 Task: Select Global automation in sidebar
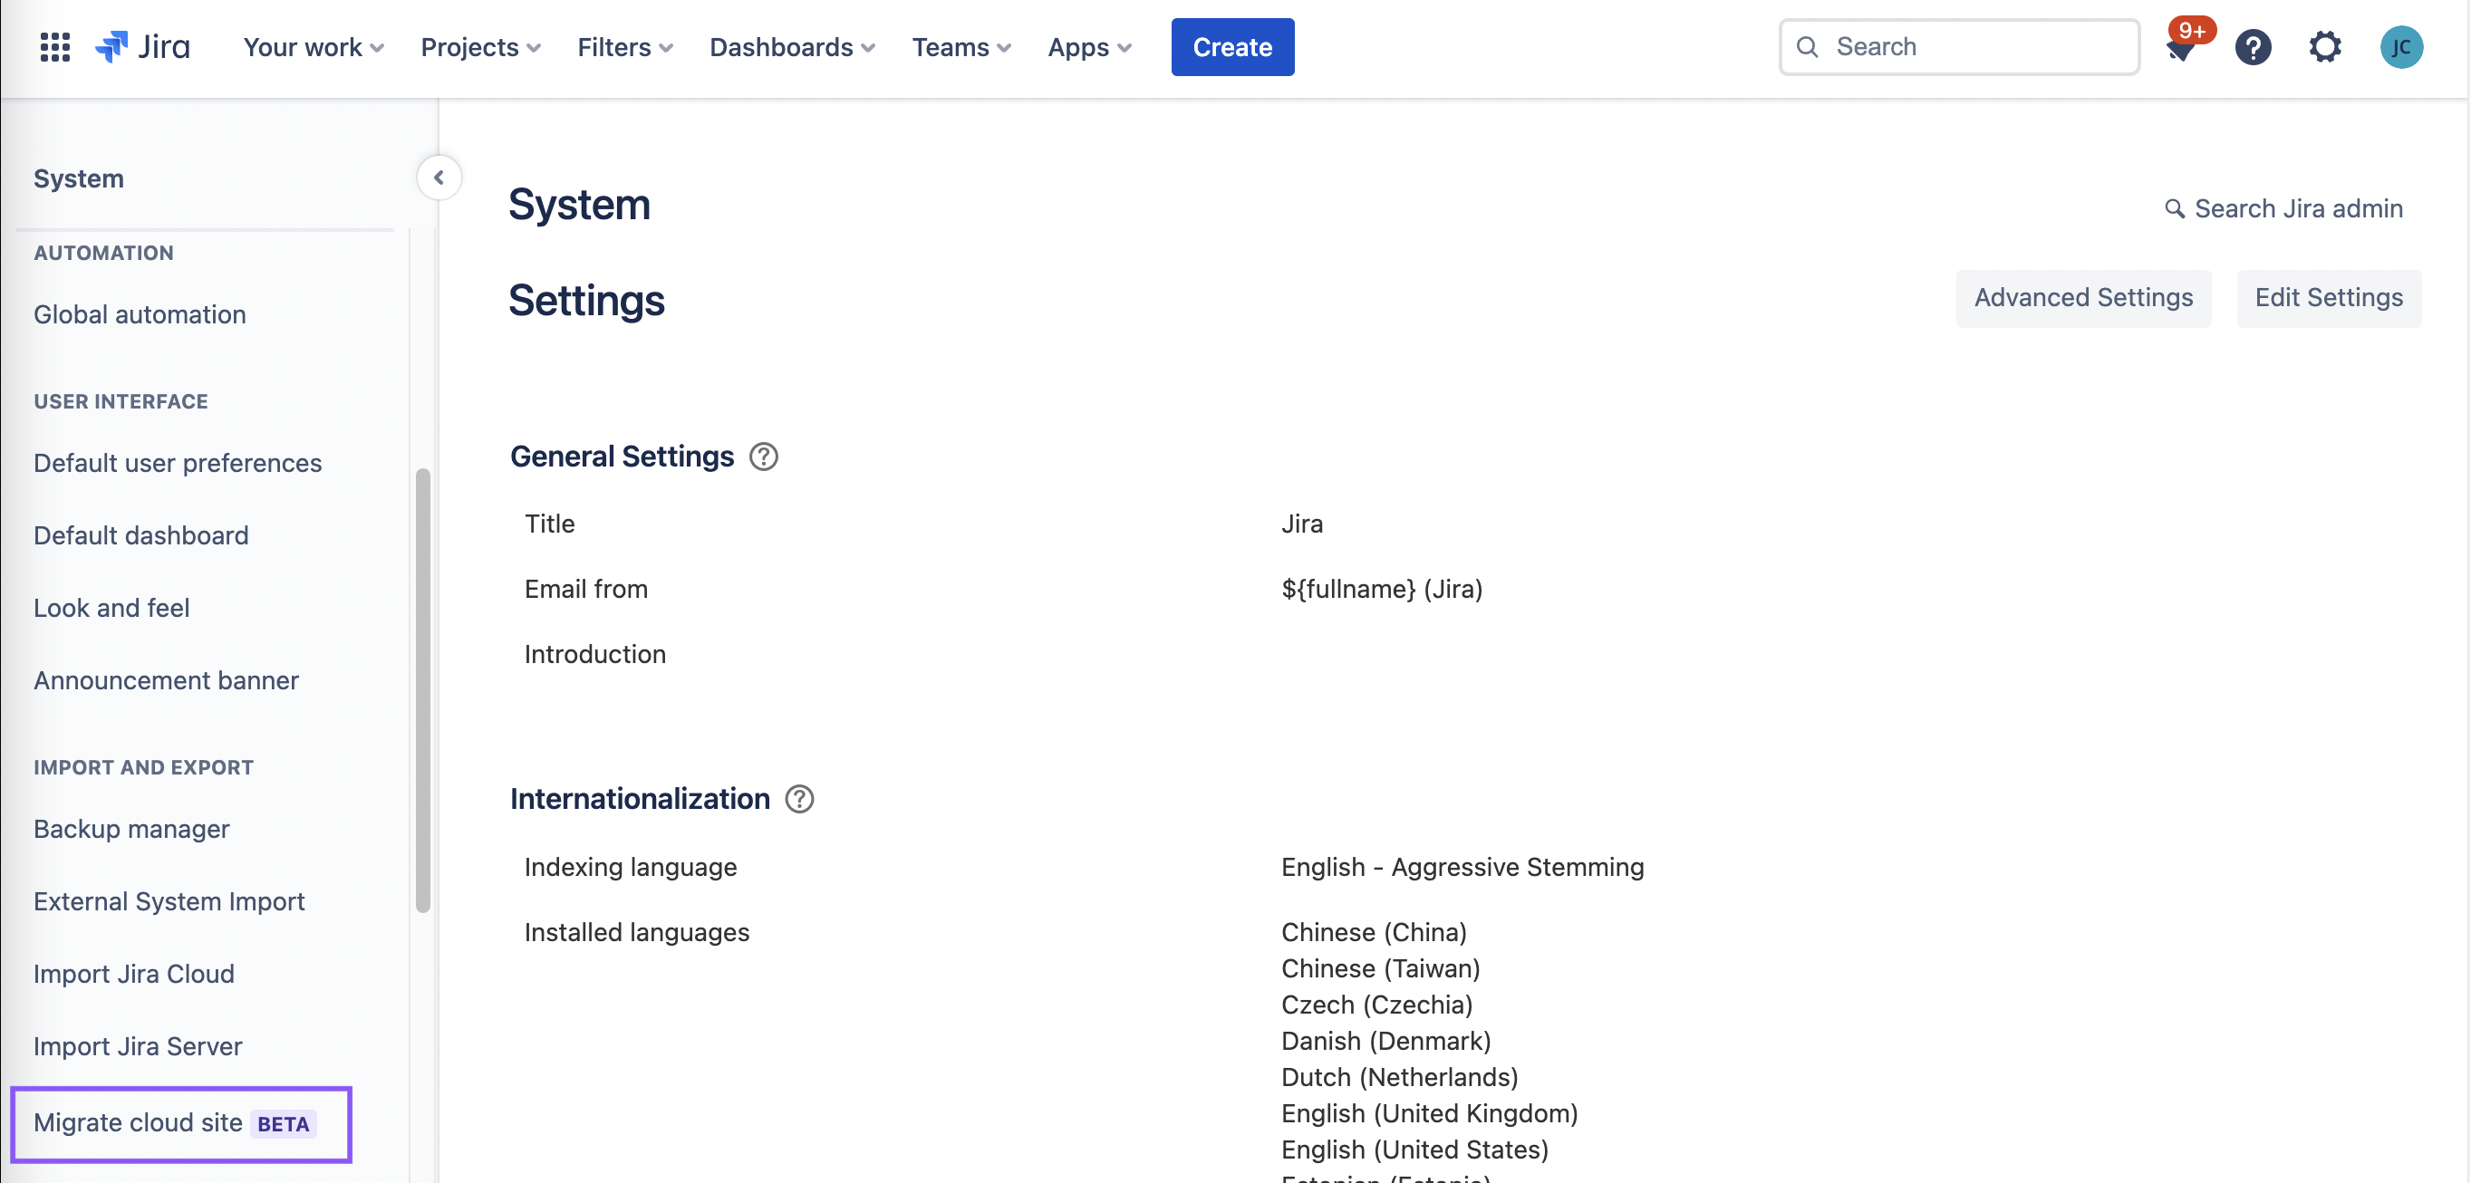140,314
